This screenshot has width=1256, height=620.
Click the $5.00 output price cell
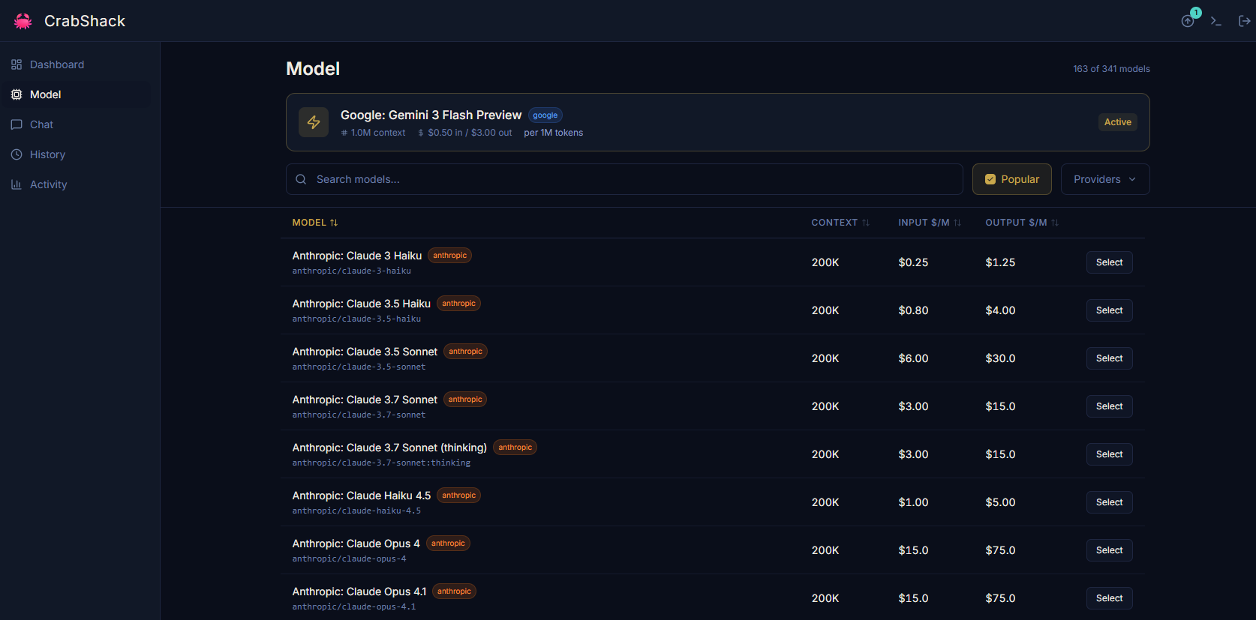click(x=1000, y=502)
